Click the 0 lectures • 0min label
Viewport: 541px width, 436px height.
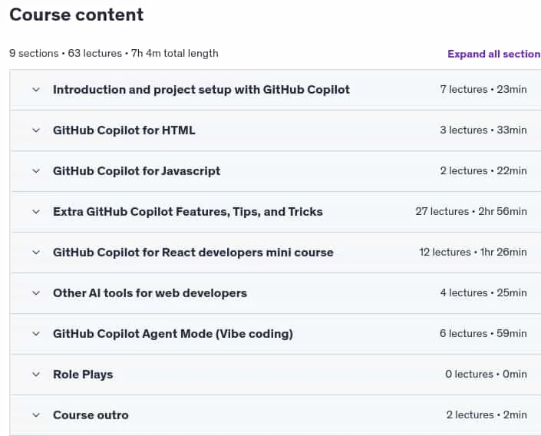coord(487,374)
